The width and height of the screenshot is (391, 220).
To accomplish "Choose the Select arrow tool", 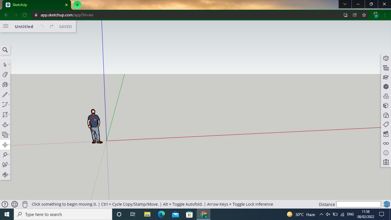I will 5,65.
